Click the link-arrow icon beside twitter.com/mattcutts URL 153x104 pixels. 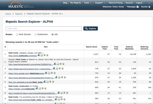(x=37, y=88)
